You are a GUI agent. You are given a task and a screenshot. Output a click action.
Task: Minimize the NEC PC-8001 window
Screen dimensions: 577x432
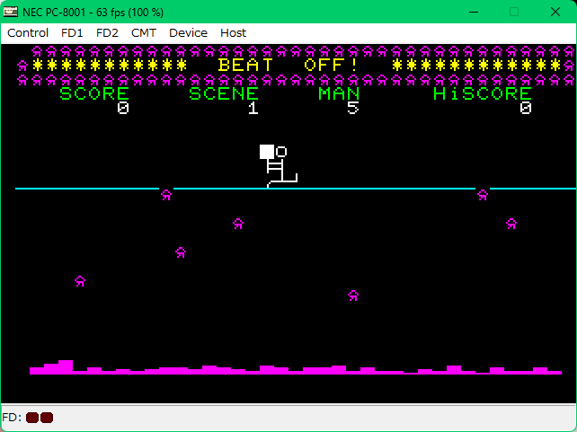474,13
